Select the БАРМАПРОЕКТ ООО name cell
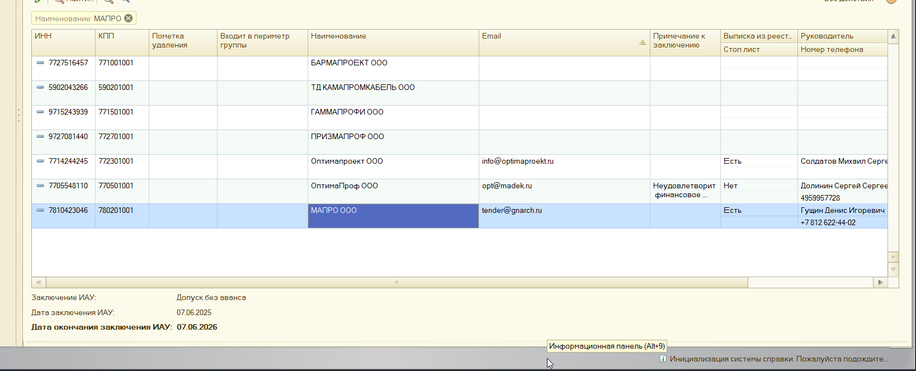 pos(393,68)
